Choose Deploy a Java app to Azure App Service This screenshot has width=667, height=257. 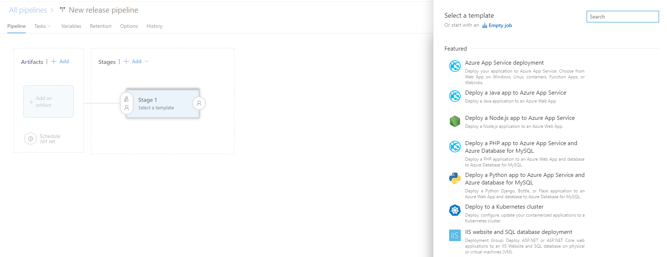(x=515, y=93)
